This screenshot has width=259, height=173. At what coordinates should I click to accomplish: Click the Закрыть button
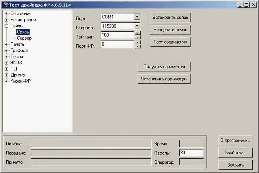235,165
